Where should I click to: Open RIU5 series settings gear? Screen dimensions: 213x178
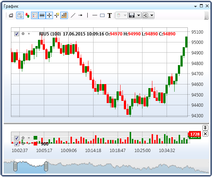(x=23, y=34)
